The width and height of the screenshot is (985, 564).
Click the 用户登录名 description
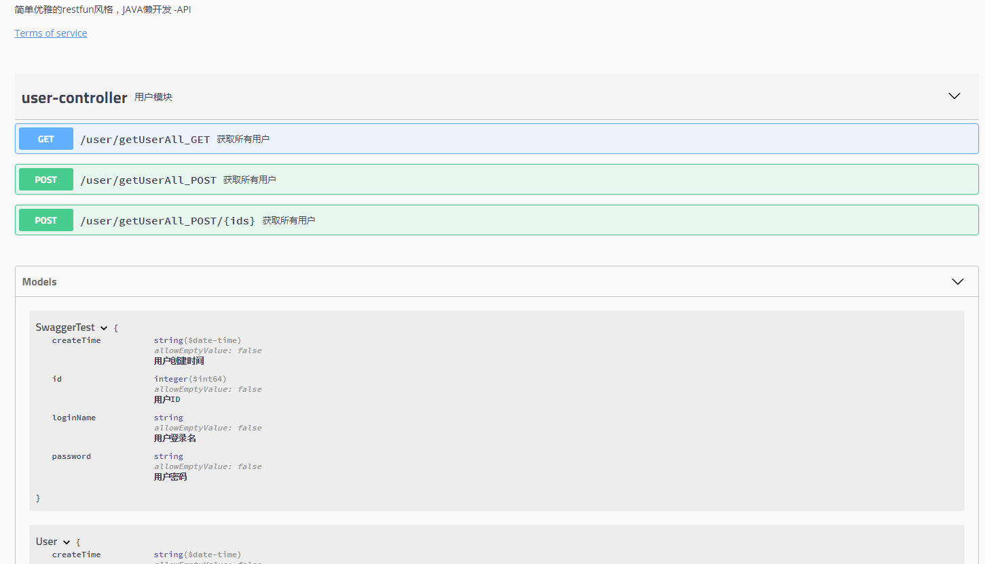pyautogui.click(x=175, y=438)
